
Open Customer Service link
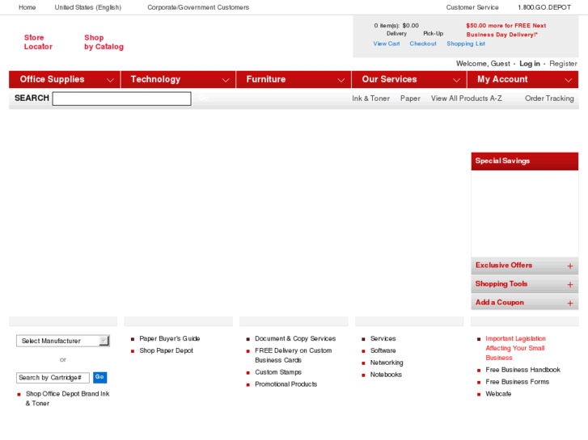coord(472,7)
